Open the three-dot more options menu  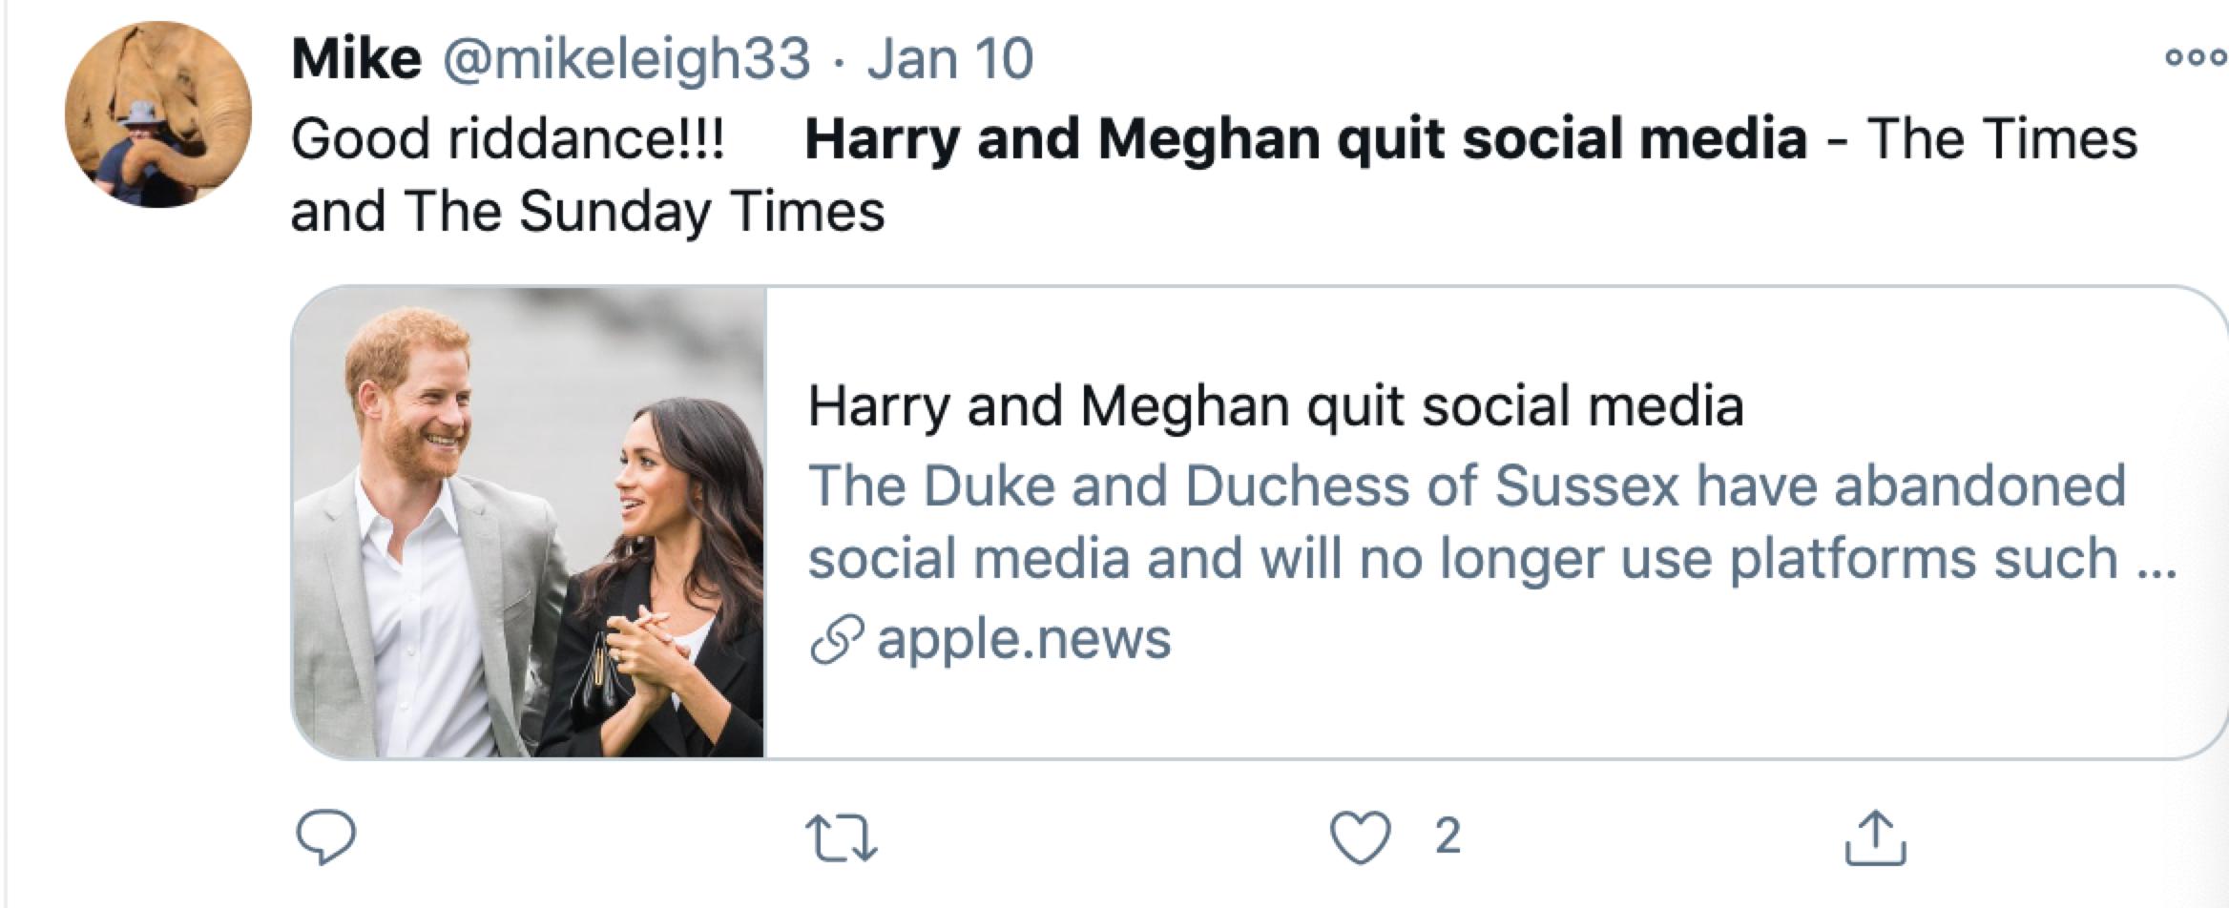[2195, 57]
